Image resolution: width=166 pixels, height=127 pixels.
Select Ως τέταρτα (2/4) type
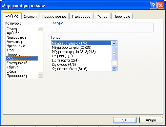pyautogui.click(x=81, y=60)
